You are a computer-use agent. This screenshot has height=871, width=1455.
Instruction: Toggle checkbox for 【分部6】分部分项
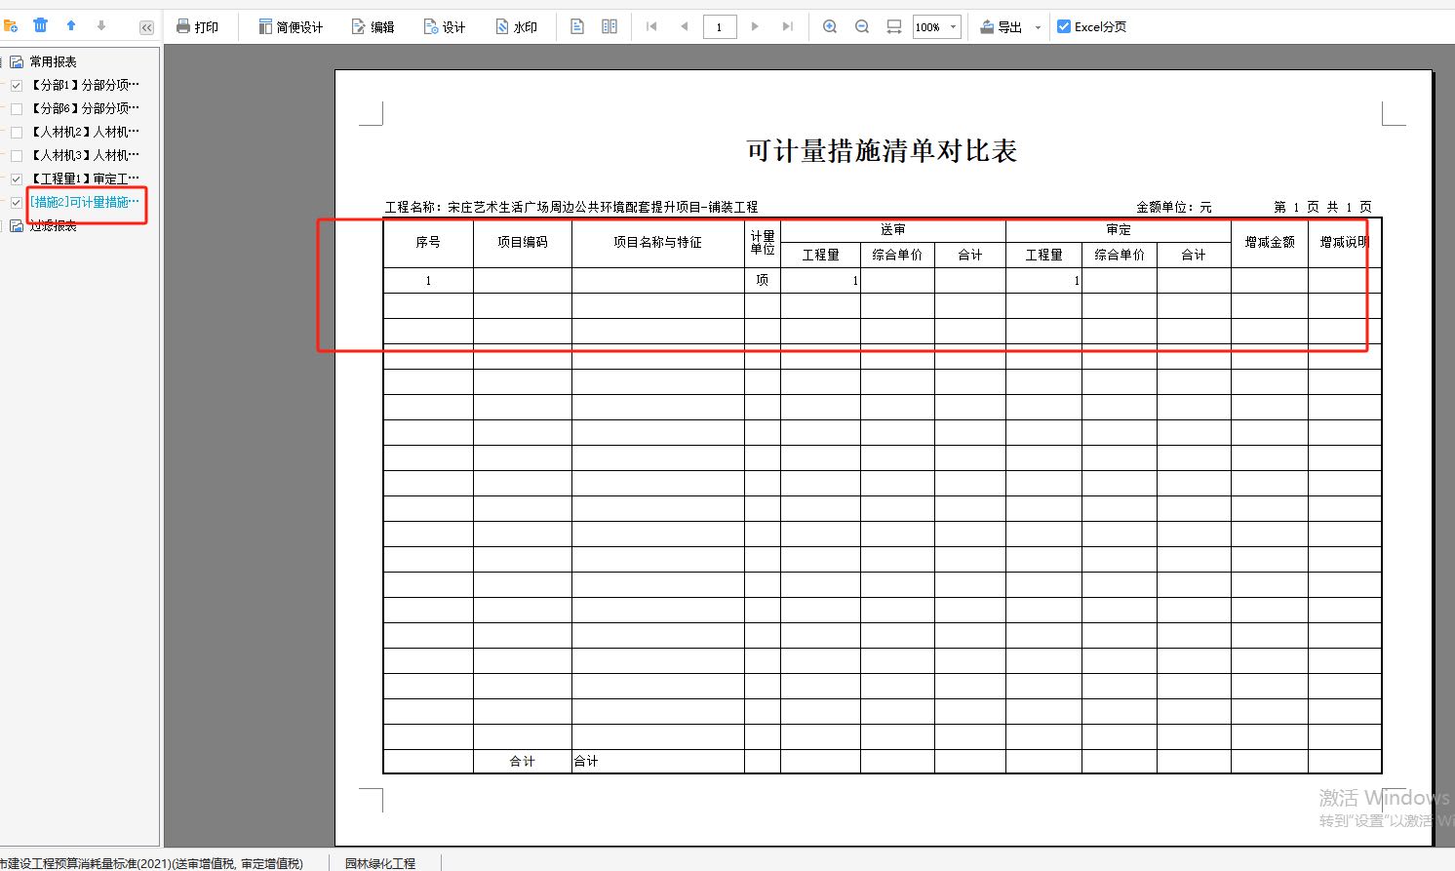17,108
